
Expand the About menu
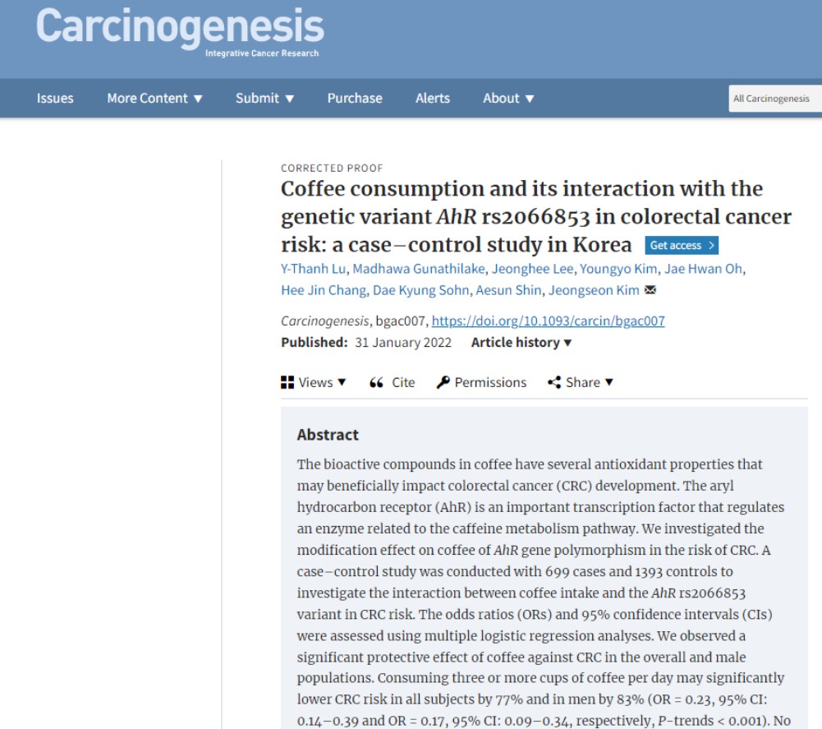point(508,98)
